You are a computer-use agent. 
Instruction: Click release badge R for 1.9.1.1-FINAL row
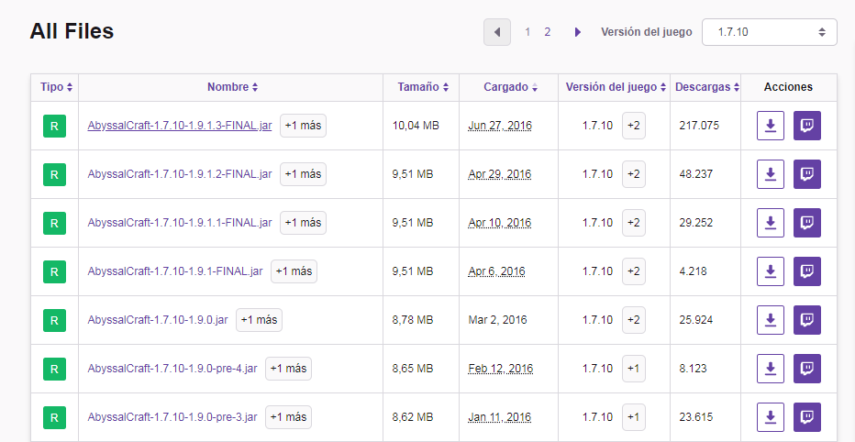(54, 223)
